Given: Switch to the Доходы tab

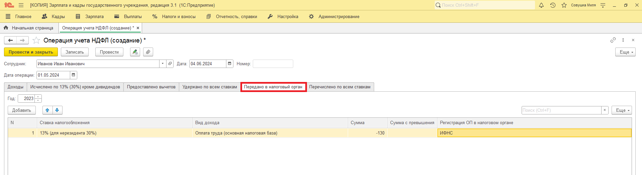Looking at the screenshot, I should (15, 87).
